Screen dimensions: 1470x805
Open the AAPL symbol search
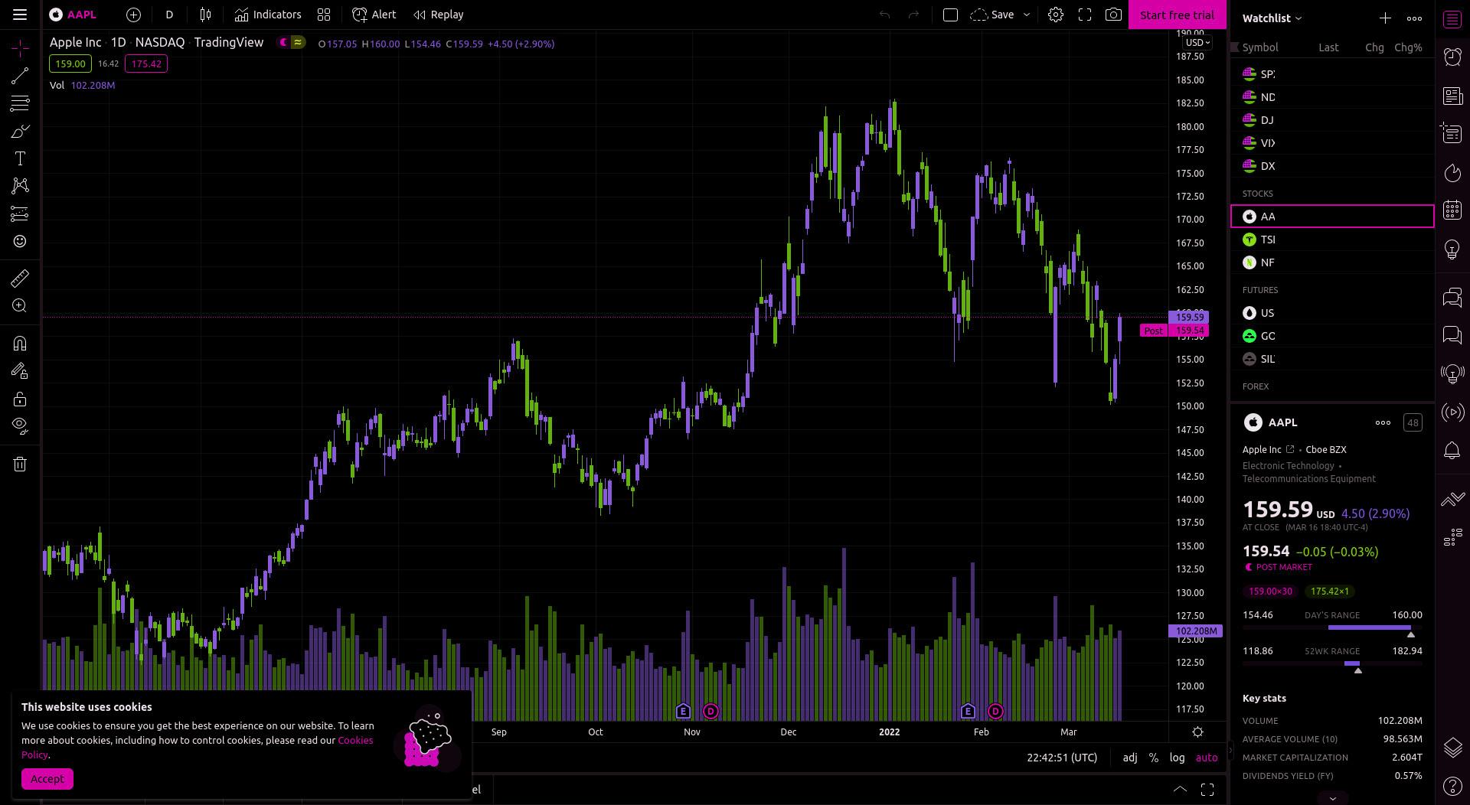73,15
